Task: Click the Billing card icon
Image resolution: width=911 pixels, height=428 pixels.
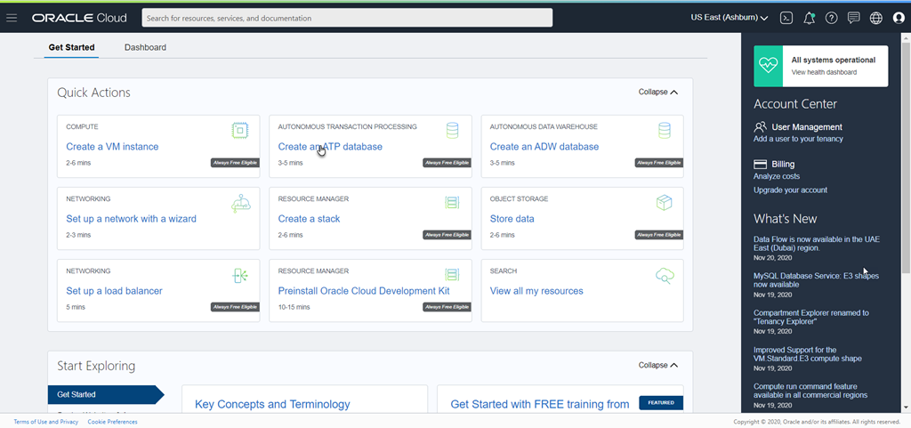Action: pos(760,165)
